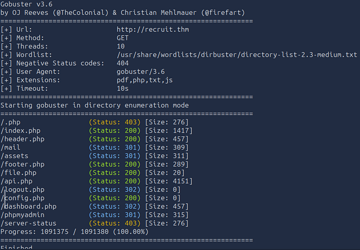Viewport: 360px width, 250px height.
Task: Click the Threads value 10
Action: click(x=121, y=46)
